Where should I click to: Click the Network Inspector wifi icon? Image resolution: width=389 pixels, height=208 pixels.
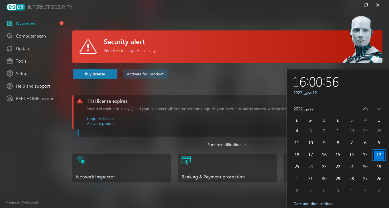pos(81,160)
